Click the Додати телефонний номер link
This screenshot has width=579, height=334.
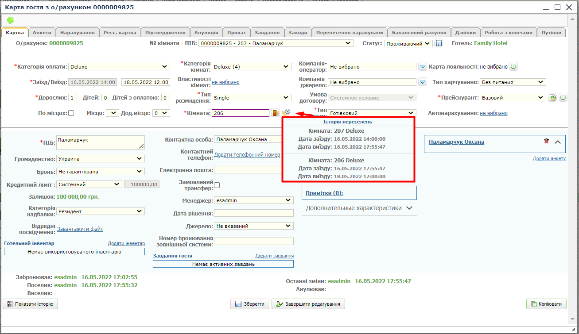(x=247, y=155)
